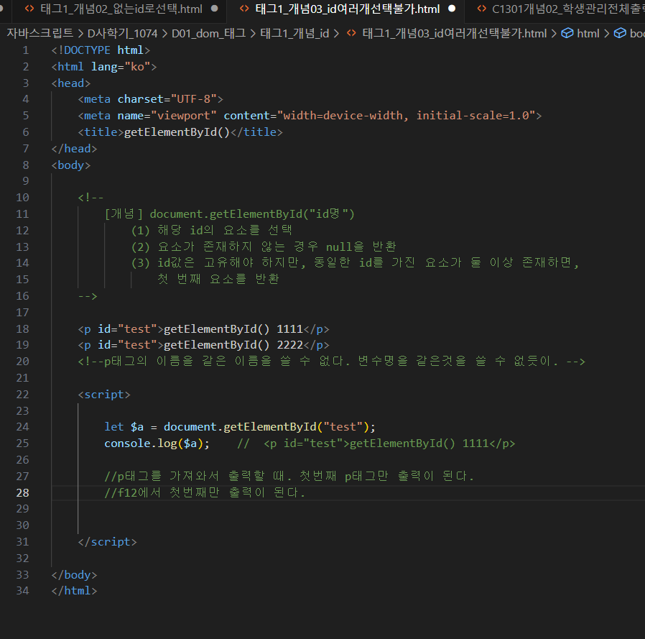Open 자바스크립트 breadcrumb folder
This screenshot has height=639, width=645.
pyautogui.click(x=40, y=33)
